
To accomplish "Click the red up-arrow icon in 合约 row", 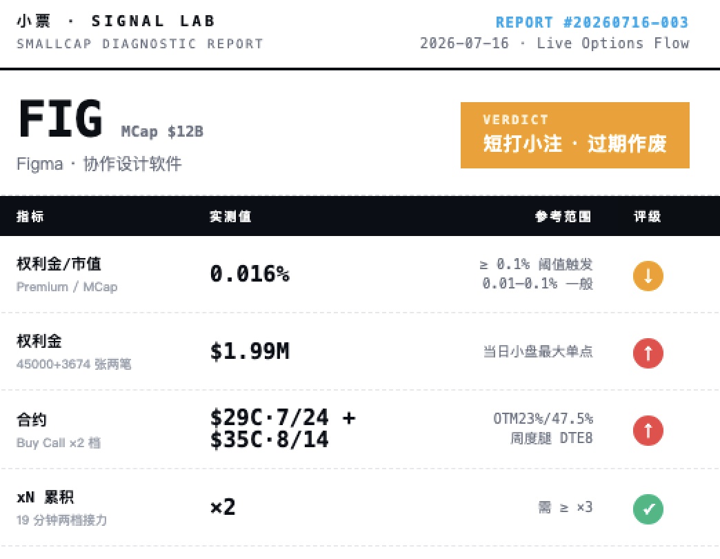I will tap(648, 431).
